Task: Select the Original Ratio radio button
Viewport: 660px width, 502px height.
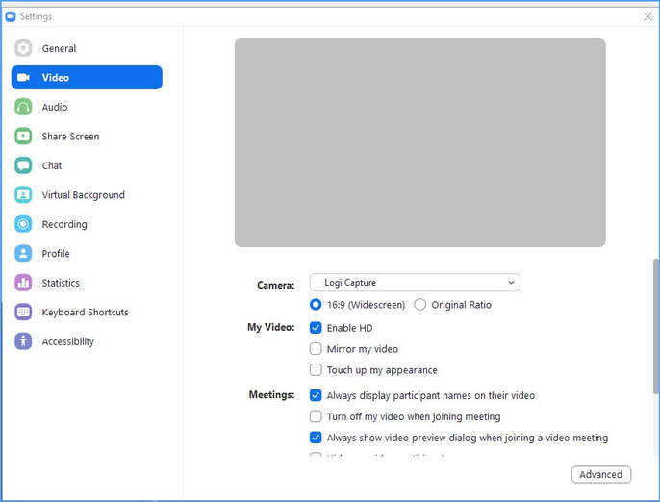Action: (x=420, y=305)
